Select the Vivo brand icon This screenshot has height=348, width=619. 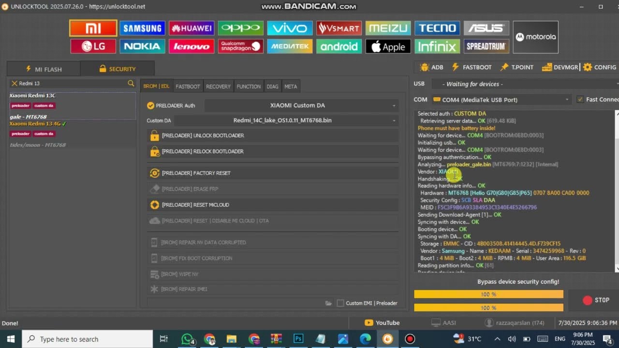(x=290, y=28)
